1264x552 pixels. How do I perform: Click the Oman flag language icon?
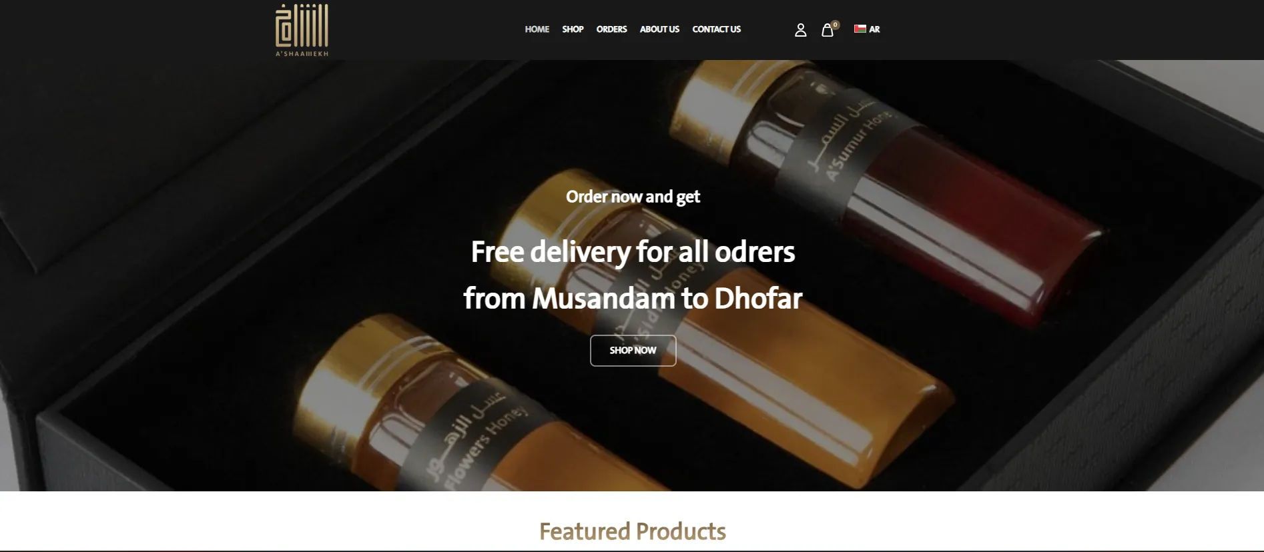click(x=860, y=29)
